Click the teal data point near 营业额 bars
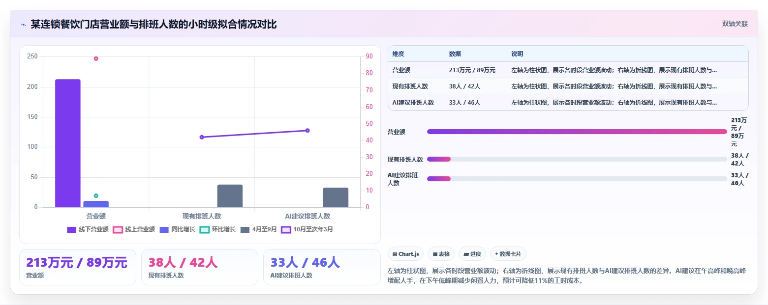This screenshot has height=305, width=768. pyautogui.click(x=96, y=195)
